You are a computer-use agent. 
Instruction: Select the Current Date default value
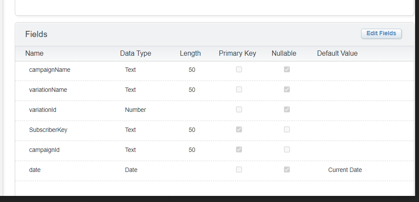coord(345,170)
